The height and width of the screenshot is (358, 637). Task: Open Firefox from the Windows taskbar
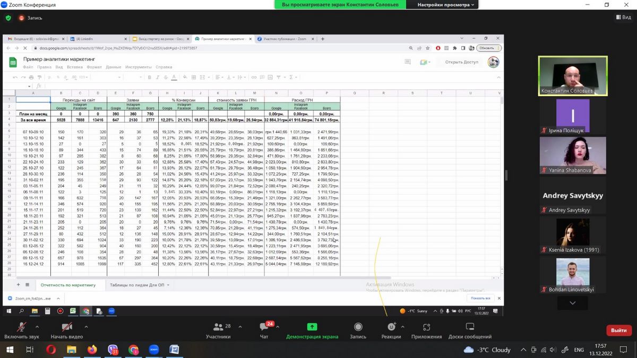pyautogui.click(x=92, y=350)
